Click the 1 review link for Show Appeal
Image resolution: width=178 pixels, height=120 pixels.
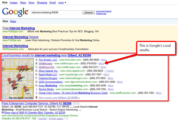pos(109,71)
